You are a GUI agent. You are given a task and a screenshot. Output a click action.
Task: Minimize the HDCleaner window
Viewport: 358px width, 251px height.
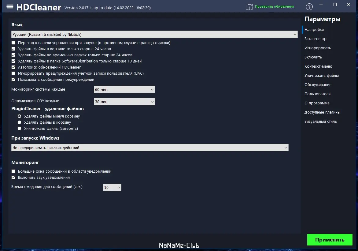click(321, 5)
